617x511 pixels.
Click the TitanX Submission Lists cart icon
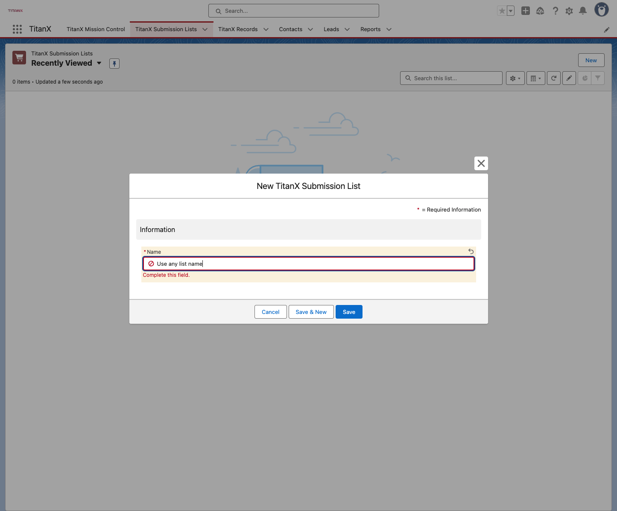coord(19,58)
